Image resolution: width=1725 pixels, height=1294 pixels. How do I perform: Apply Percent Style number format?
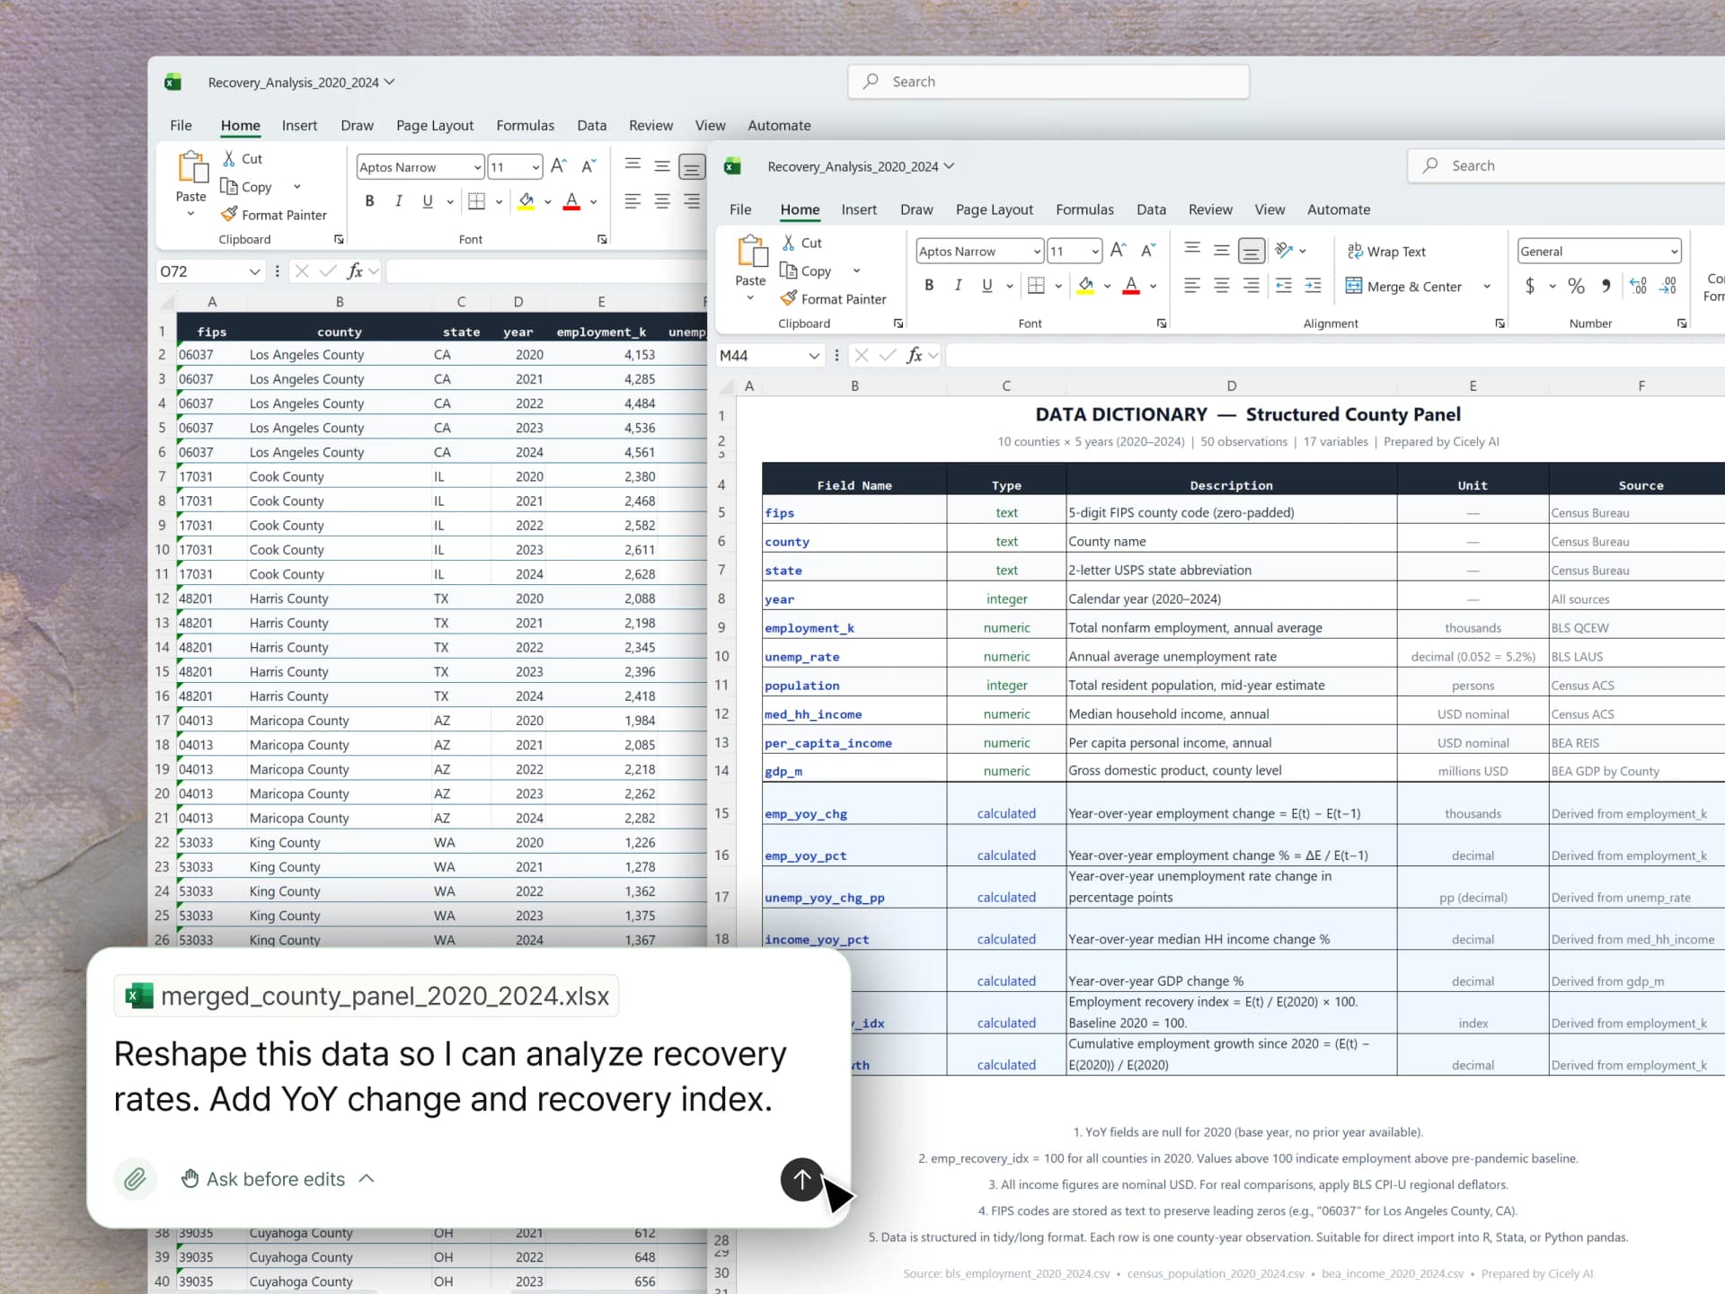coord(1577,286)
